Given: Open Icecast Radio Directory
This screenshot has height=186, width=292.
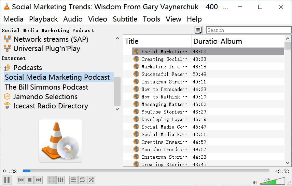Looking at the screenshot, I should click(x=51, y=106).
